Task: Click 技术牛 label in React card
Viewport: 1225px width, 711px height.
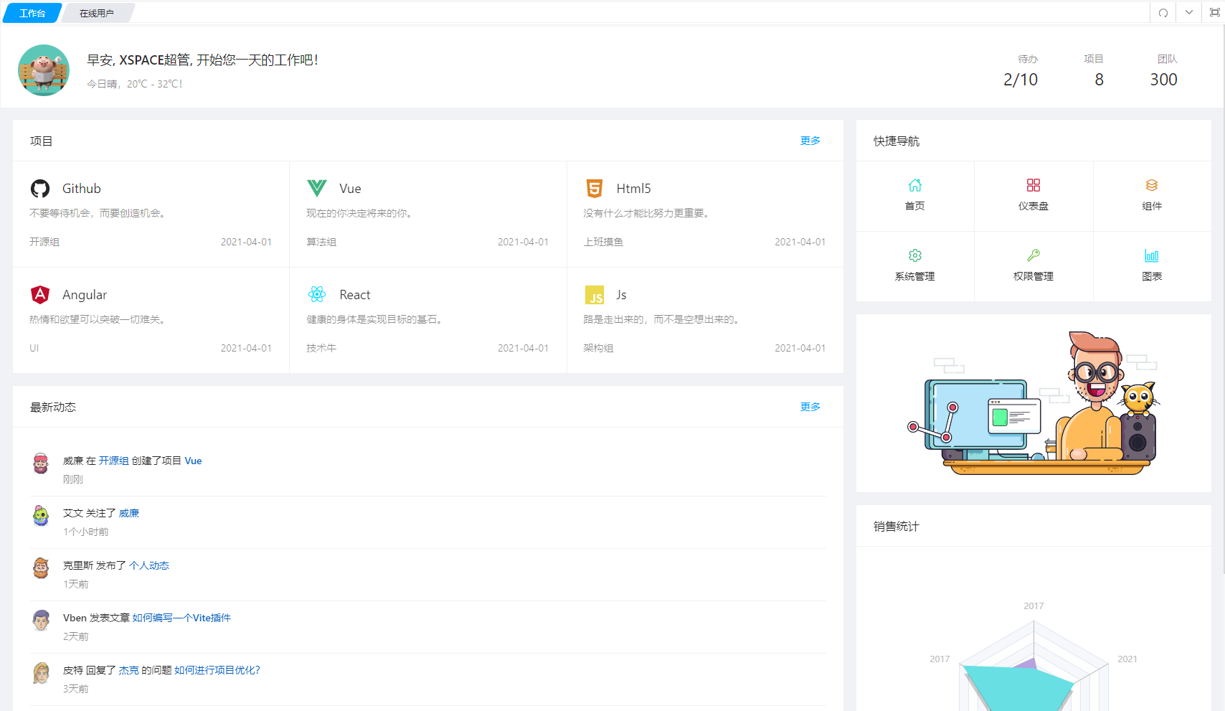Action: [321, 348]
